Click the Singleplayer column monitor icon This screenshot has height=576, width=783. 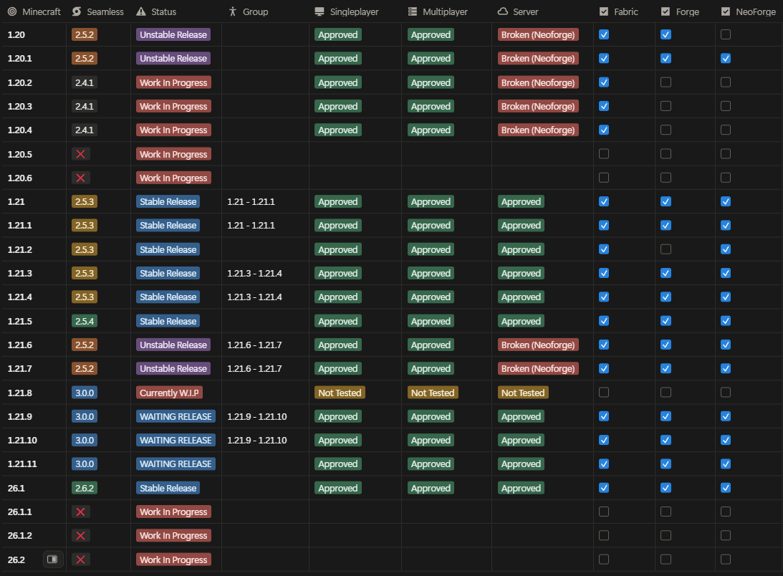point(320,11)
